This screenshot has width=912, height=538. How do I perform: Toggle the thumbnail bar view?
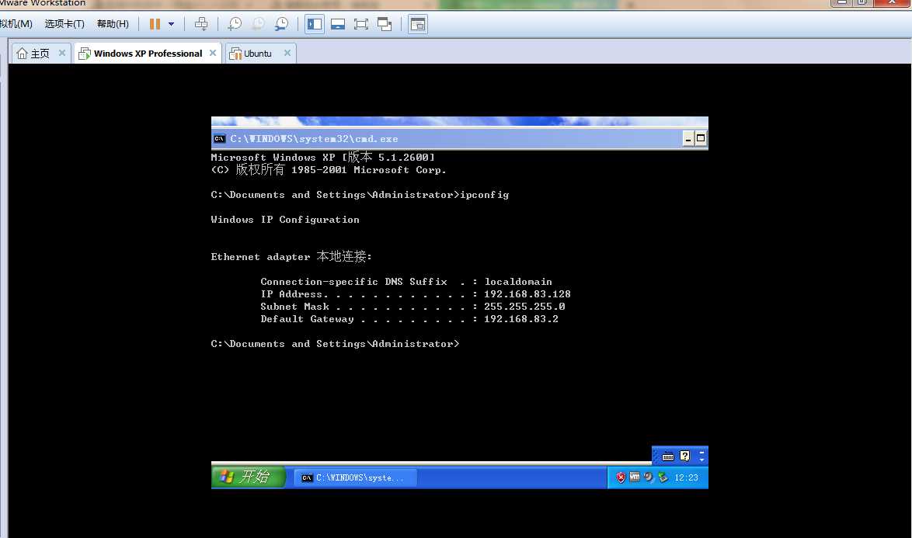click(338, 24)
